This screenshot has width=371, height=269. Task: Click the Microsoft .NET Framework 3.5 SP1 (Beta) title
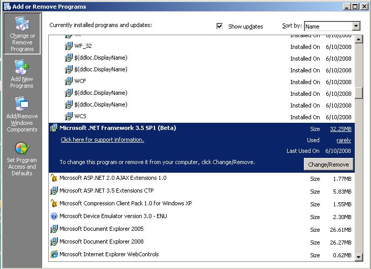click(118, 128)
